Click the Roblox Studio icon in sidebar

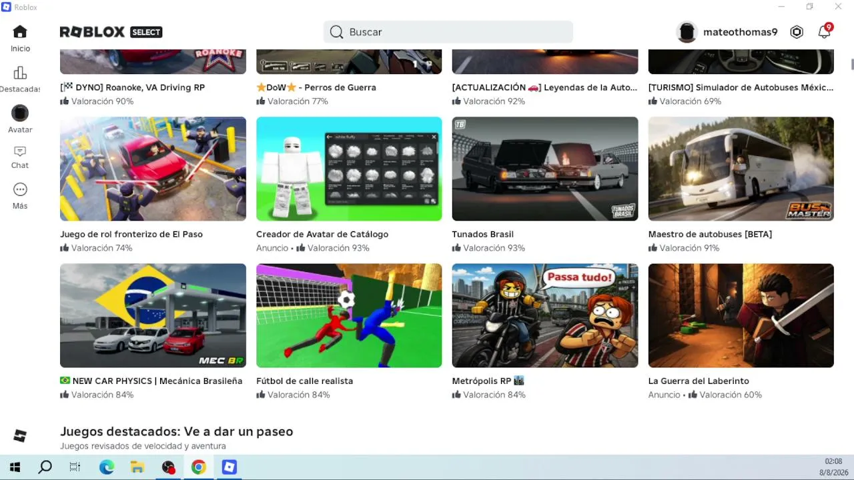20,436
